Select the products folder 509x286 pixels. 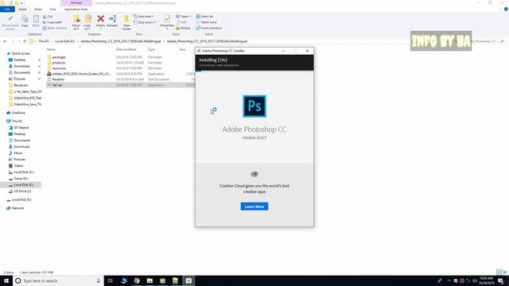[x=59, y=63]
